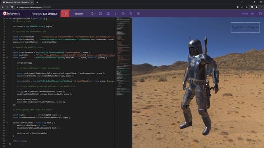Click code line 'mesh.receiveShadows = true;'

(x=31, y=125)
